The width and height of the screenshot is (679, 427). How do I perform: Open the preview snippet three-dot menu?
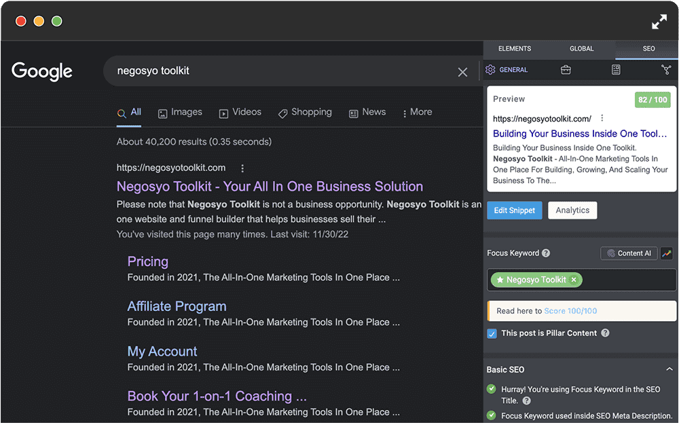click(x=602, y=118)
